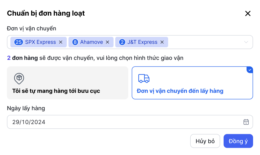Click the SPX Express count badge 25
Screen dimensions: 260x155
click(18, 42)
